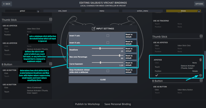Close the Input Settings dialog
206x108 pixels.
click(103, 80)
